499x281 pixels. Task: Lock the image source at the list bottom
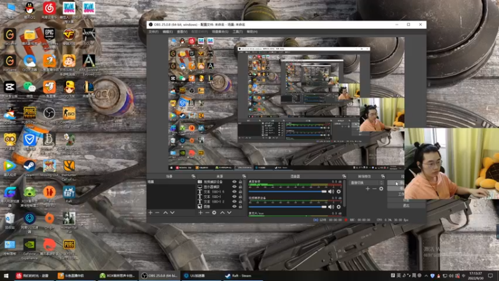coord(240,207)
